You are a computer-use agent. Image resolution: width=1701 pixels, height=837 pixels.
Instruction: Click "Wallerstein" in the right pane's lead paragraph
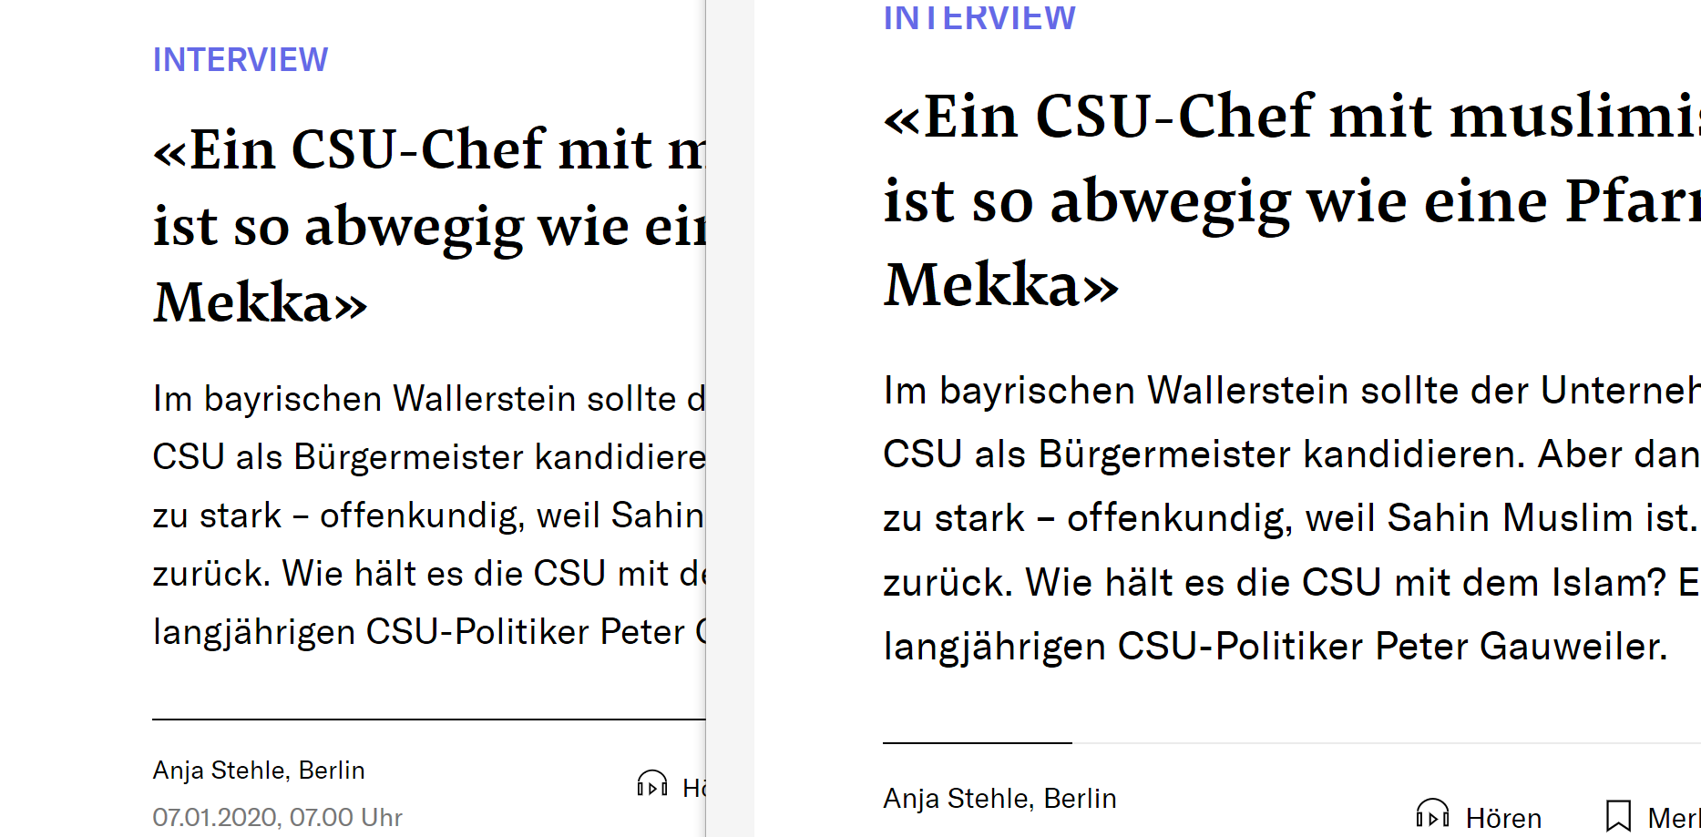[x=1246, y=391]
